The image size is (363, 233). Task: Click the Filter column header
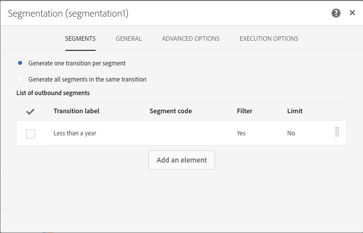pyautogui.click(x=244, y=111)
